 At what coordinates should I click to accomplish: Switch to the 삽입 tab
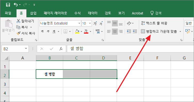33,13
